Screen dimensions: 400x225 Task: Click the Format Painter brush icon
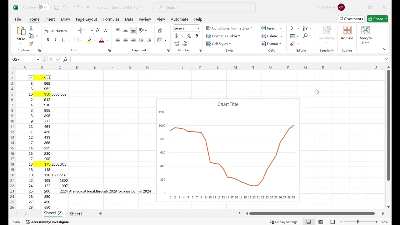click(31, 44)
